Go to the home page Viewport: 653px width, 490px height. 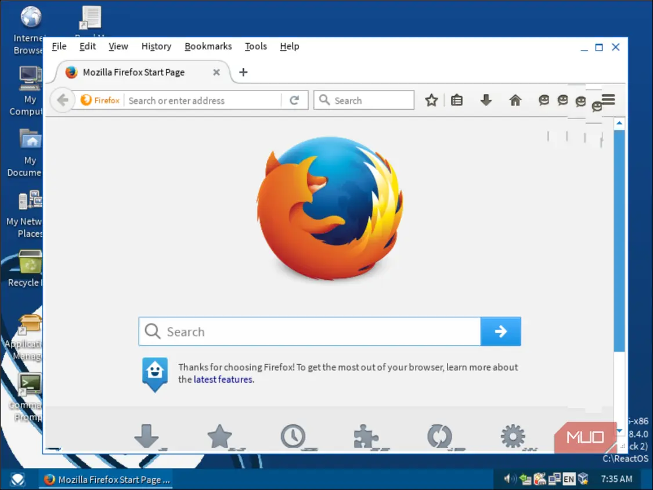[515, 100]
